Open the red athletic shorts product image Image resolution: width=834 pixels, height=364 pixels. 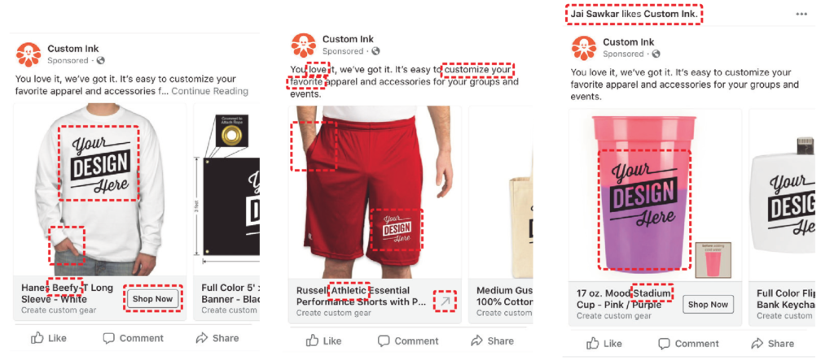375,192
